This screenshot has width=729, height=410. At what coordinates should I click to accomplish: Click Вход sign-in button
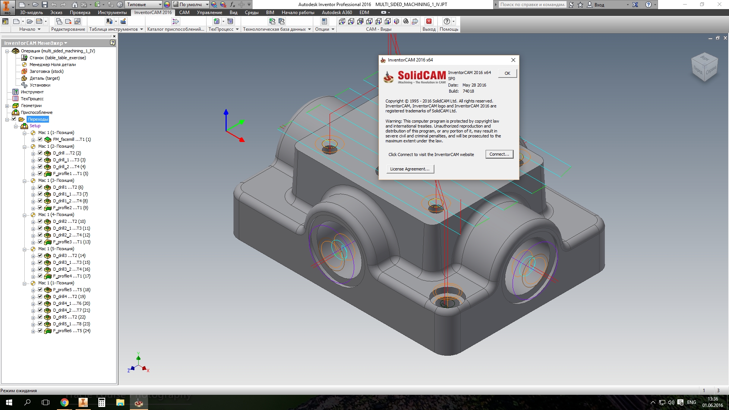coord(596,5)
